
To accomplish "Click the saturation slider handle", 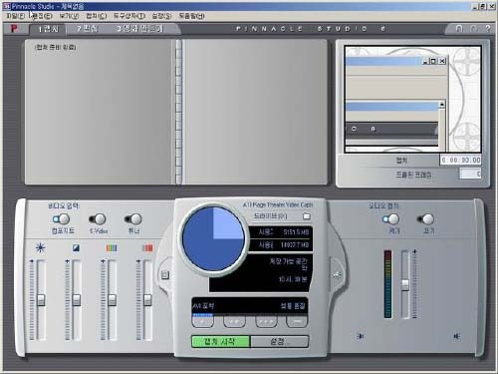I will (x=147, y=300).
